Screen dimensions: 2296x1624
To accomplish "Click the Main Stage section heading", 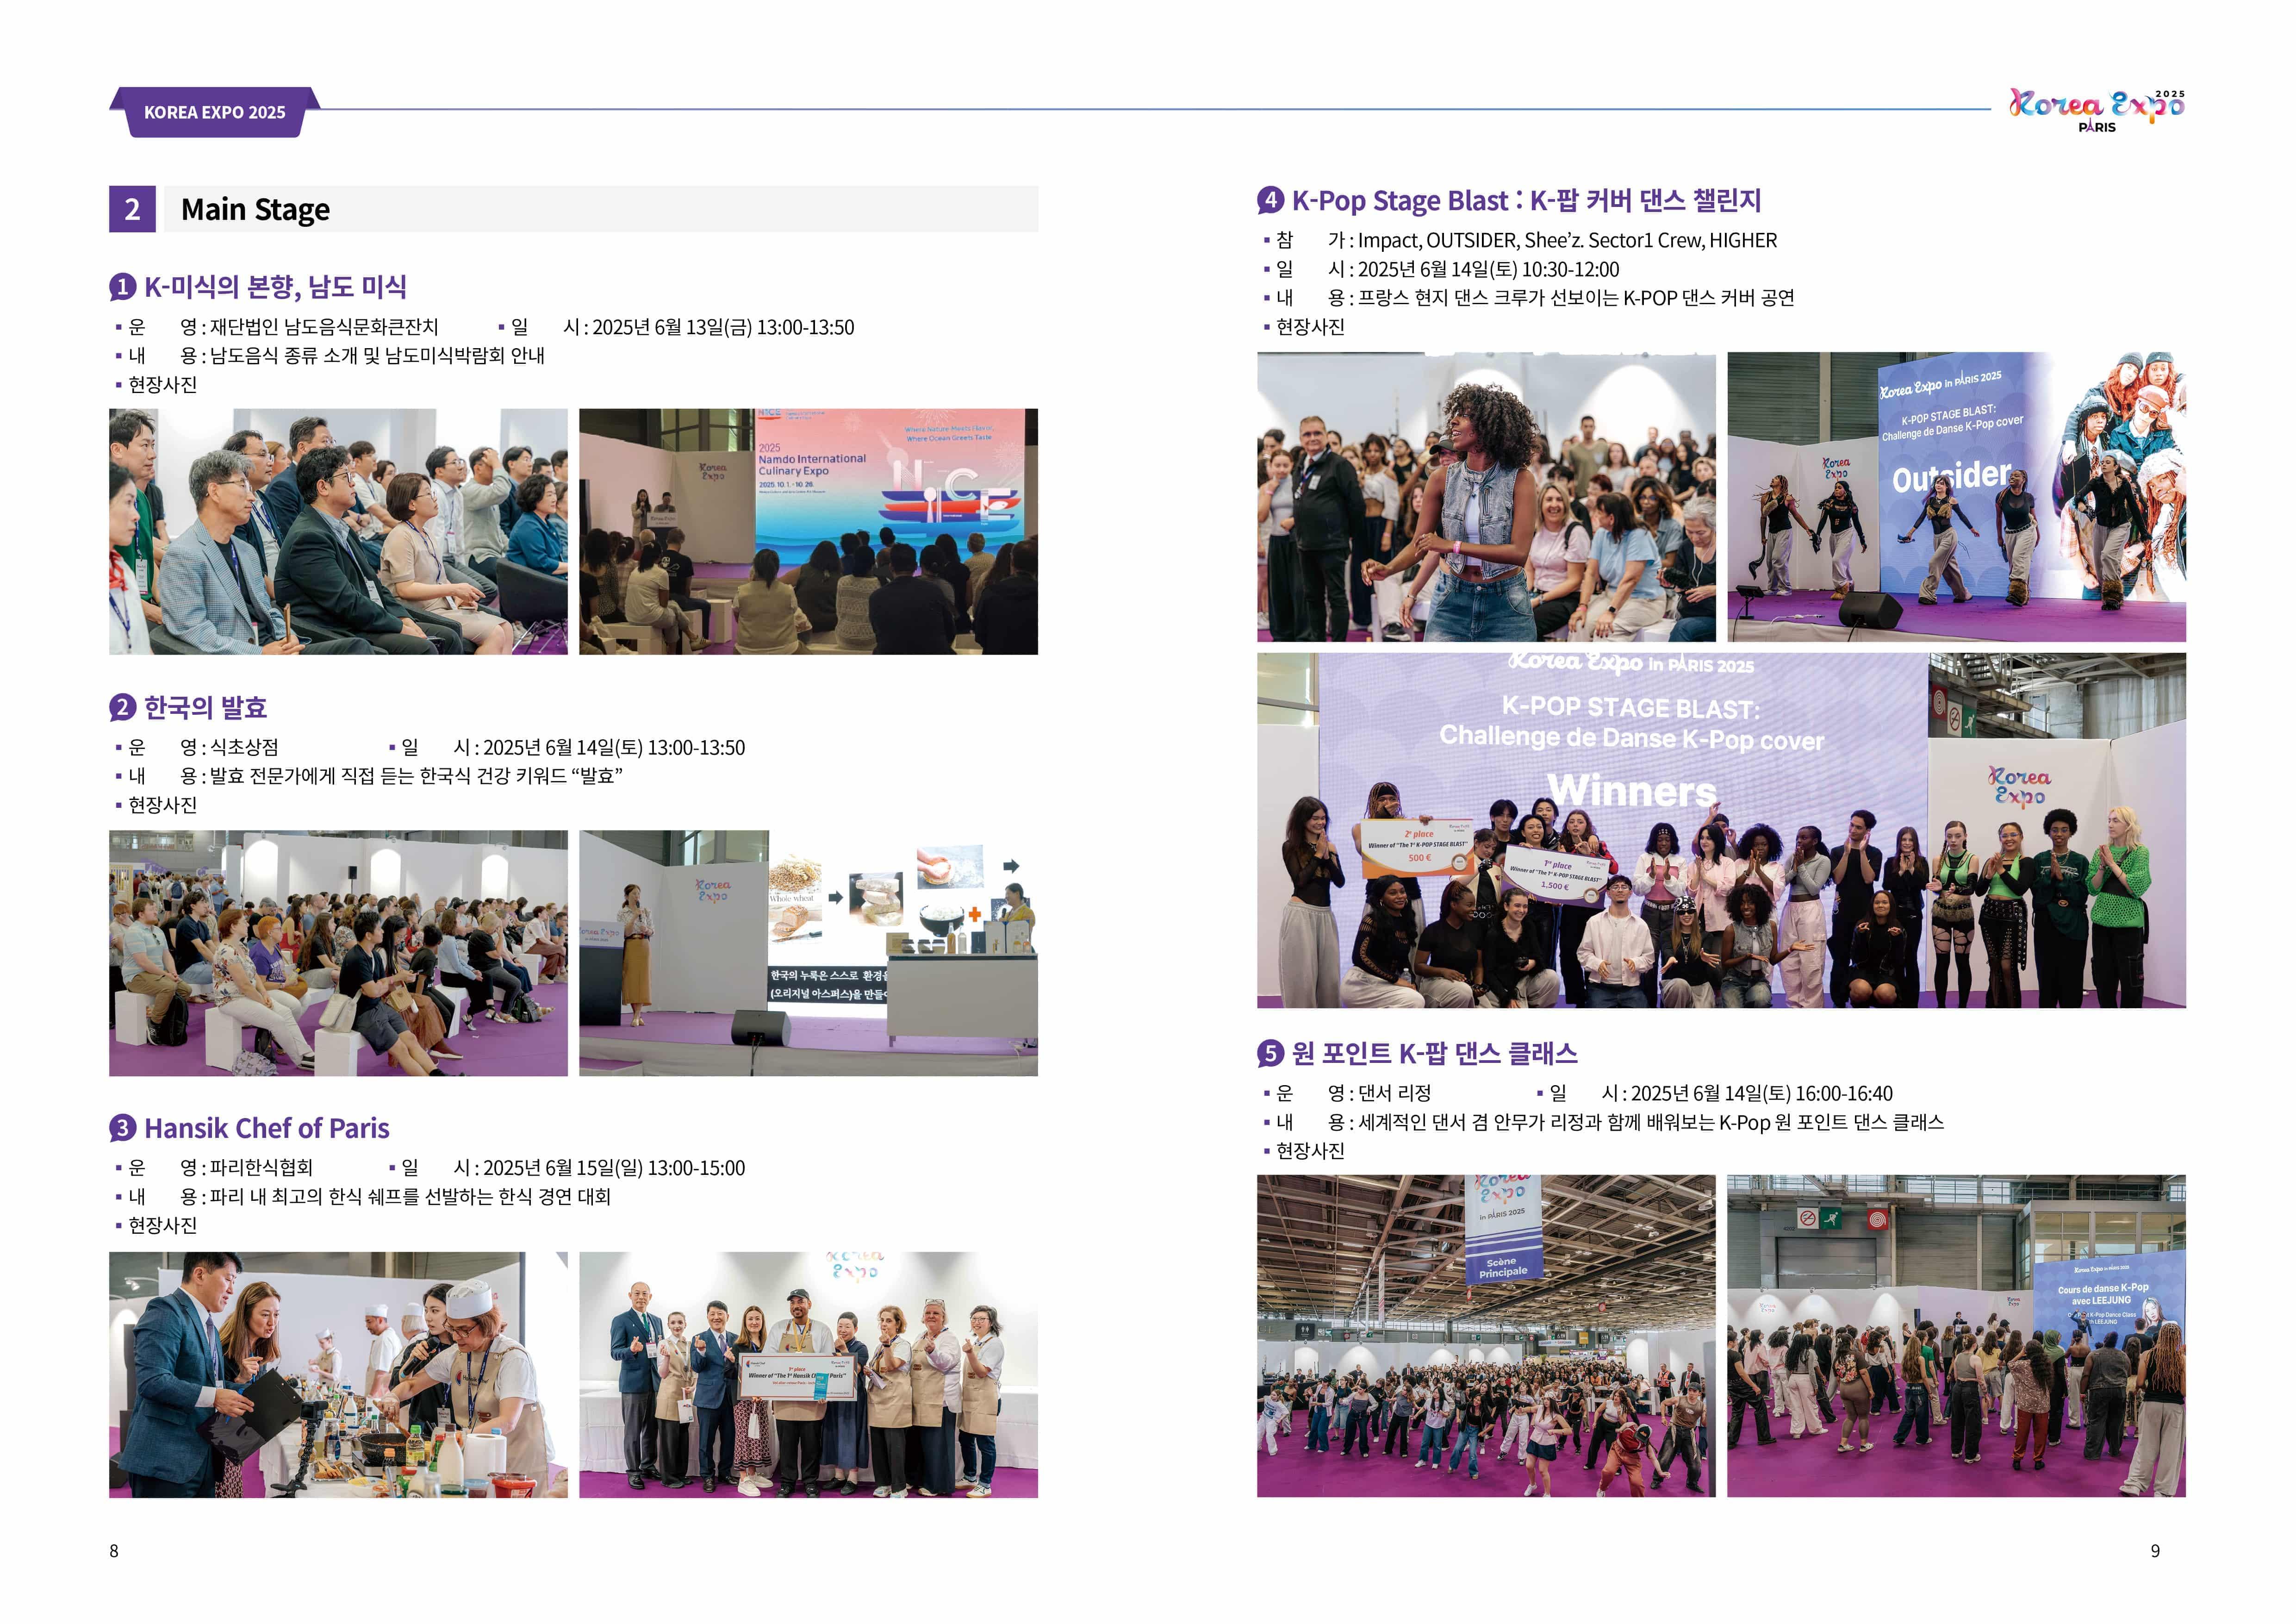I will [255, 209].
